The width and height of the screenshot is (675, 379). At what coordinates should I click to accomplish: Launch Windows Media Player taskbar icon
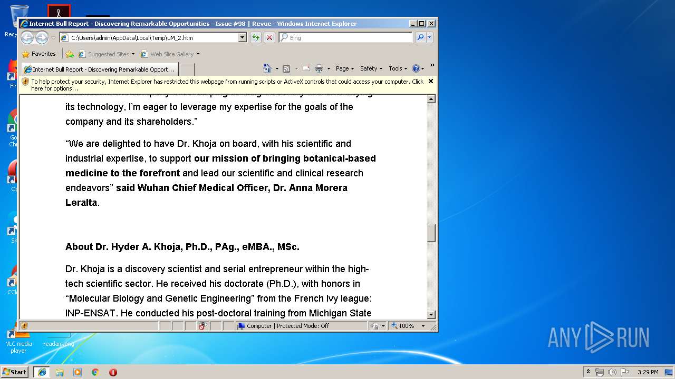pos(78,372)
